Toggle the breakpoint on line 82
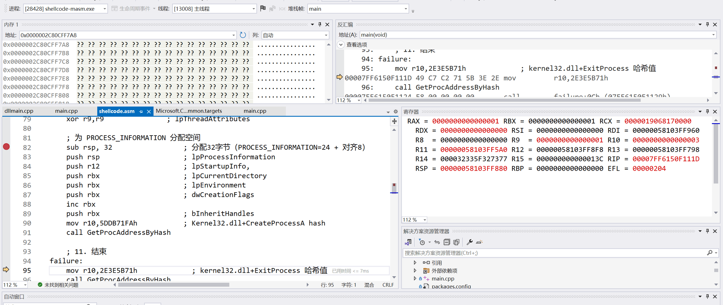 (6, 147)
